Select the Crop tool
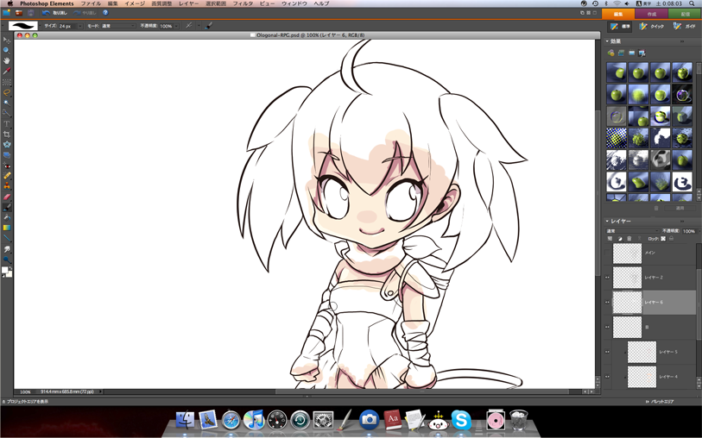 7,135
